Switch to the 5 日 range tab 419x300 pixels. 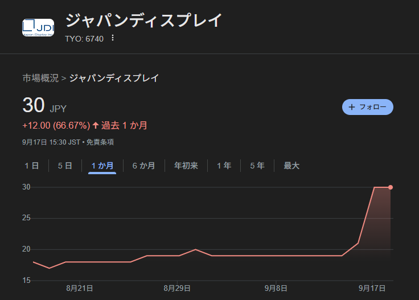click(65, 166)
